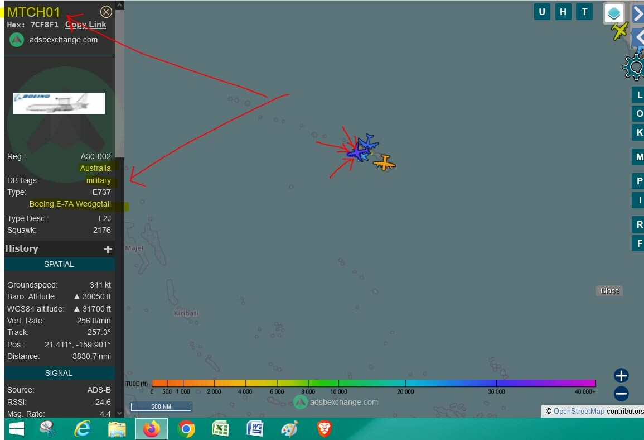The image size is (644, 440).
Task: Click the altitude color scale bar
Action: tap(374, 383)
